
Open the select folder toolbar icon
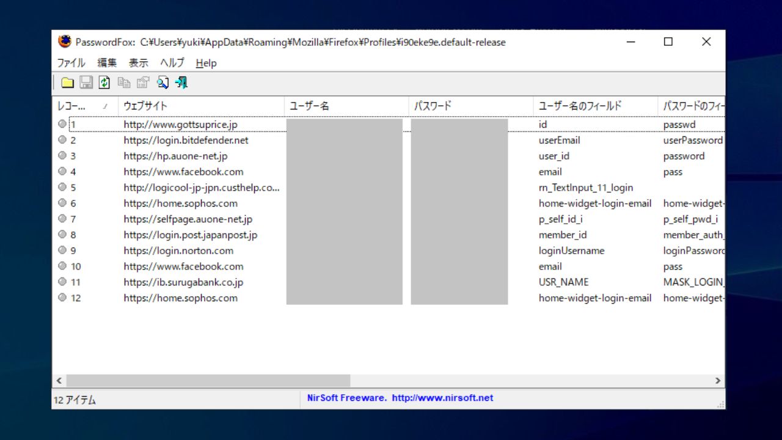[x=67, y=82]
